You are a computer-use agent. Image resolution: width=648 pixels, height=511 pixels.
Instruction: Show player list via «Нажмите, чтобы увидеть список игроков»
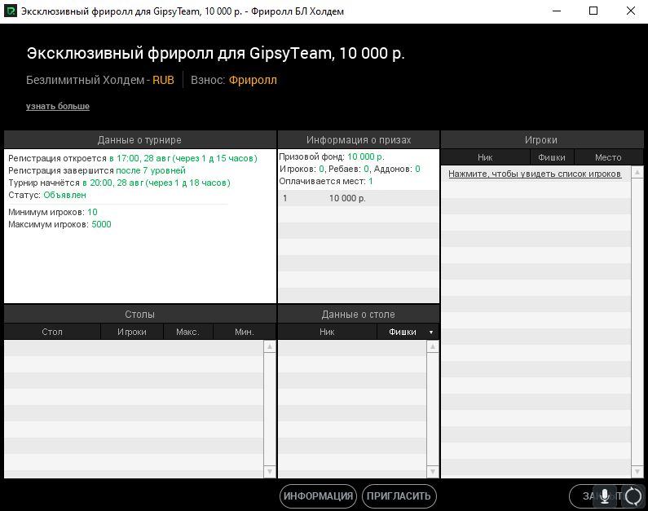coord(535,174)
